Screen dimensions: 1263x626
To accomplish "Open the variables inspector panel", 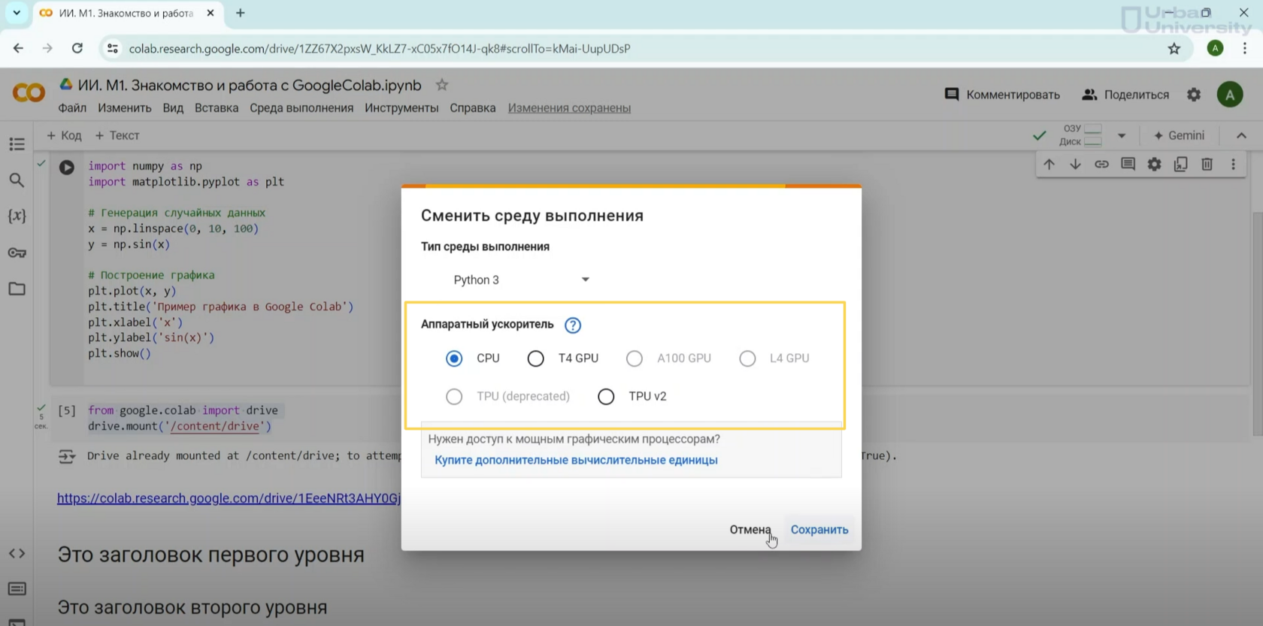I will tap(17, 216).
